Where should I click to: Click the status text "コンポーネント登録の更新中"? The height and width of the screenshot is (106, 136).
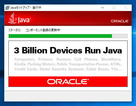(x=43, y=30)
